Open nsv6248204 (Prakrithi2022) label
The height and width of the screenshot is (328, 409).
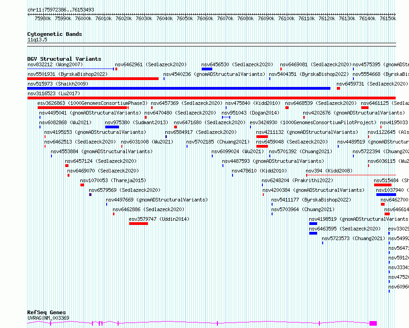(x=298, y=180)
